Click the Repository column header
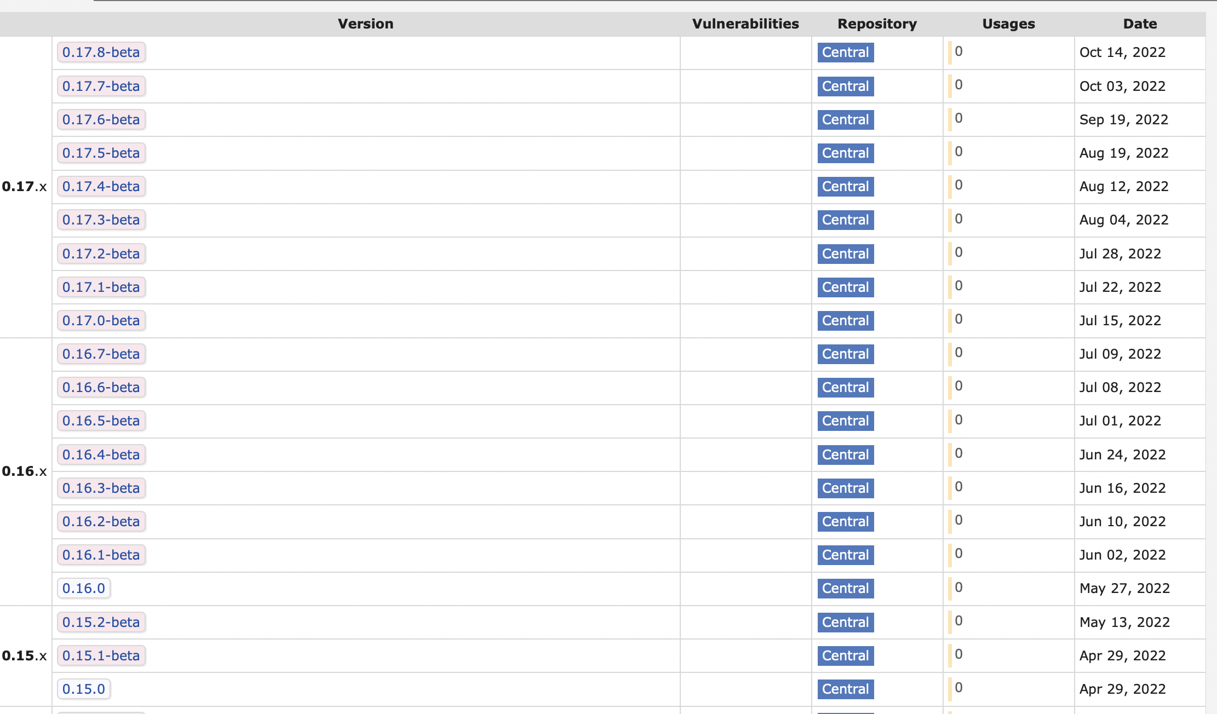Image resolution: width=1217 pixels, height=714 pixels. (877, 24)
